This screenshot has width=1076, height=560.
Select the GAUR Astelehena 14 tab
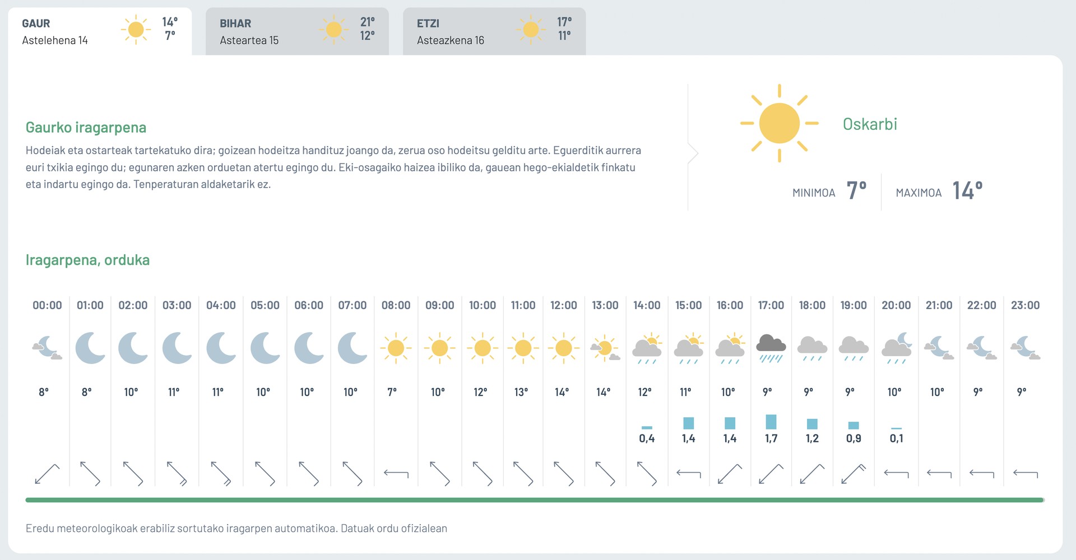click(100, 31)
